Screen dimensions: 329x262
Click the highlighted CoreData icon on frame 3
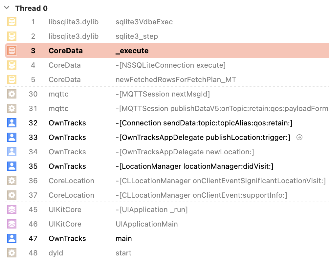pyautogui.click(x=12, y=51)
